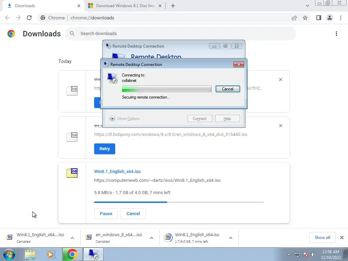Open network status tray icon
The width and height of the screenshot is (348, 261).
tap(297, 255)
